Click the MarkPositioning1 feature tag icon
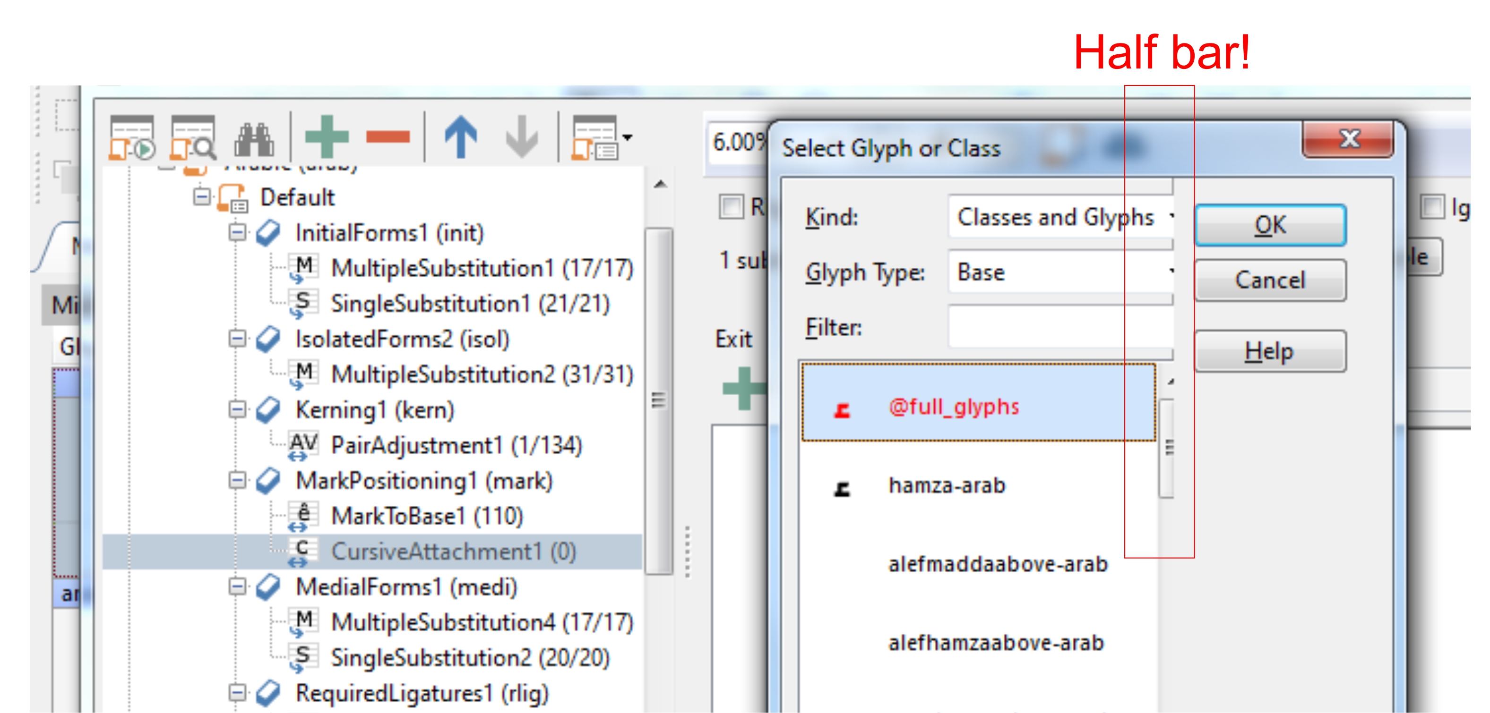This screenshot has height=713, width=1490. [x=268, y=481]
